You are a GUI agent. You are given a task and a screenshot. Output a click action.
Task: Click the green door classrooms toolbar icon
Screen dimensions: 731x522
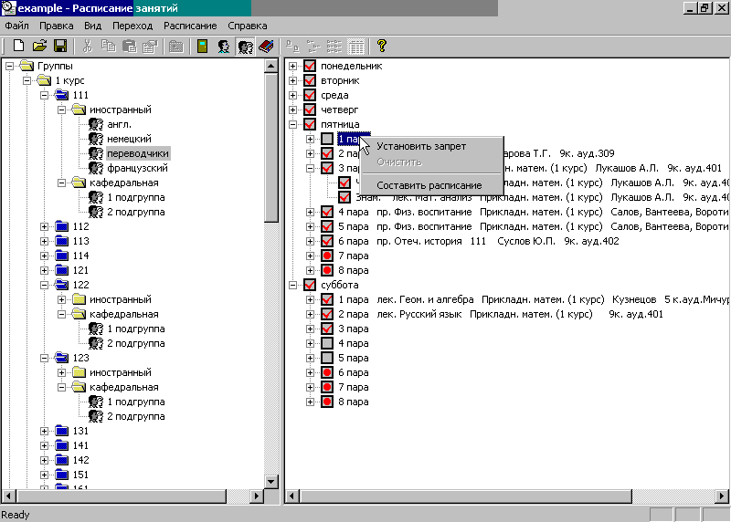coord(202,46)
